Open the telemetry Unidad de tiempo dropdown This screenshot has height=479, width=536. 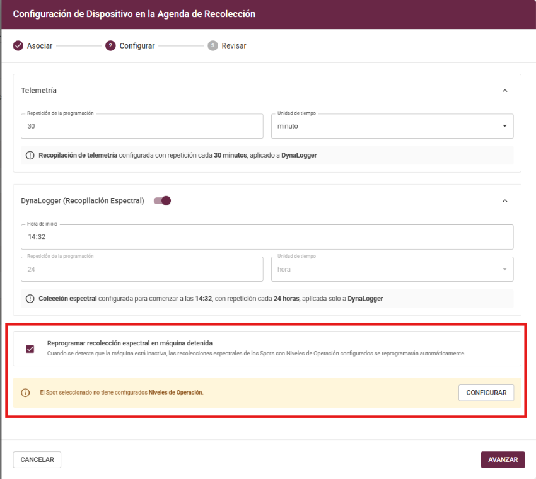[x=392, y=126]
